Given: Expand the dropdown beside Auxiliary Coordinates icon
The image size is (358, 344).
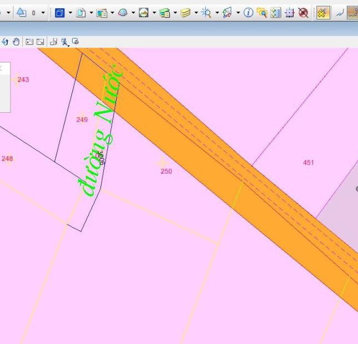Looking at the screenshot, I should [x=238, y=13].
